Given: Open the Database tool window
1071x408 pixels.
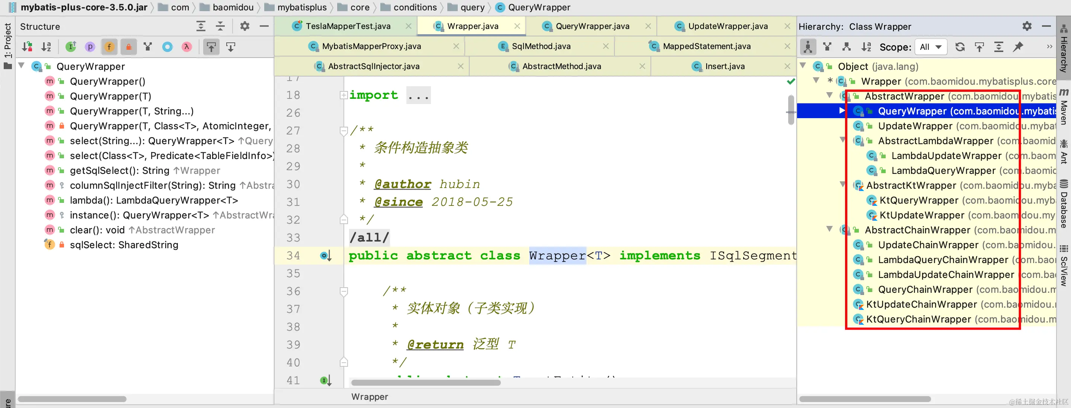Looking at the screenshot, I should click(x=1064, y=204).
